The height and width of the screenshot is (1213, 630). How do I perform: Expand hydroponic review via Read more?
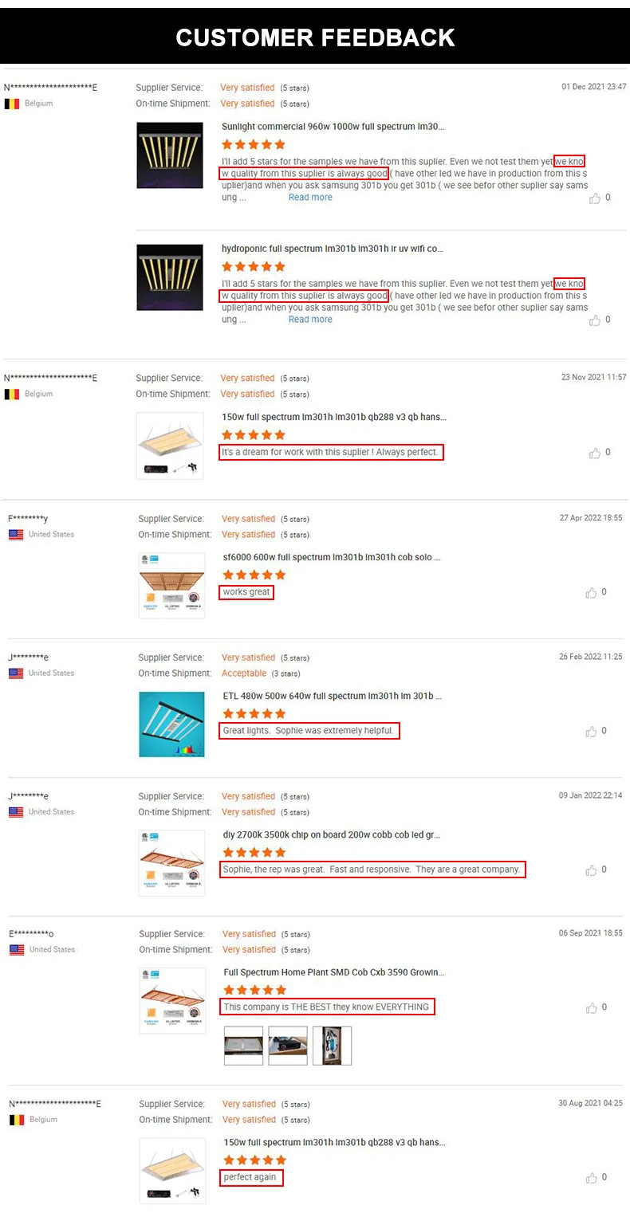click(x=310, y=320)
